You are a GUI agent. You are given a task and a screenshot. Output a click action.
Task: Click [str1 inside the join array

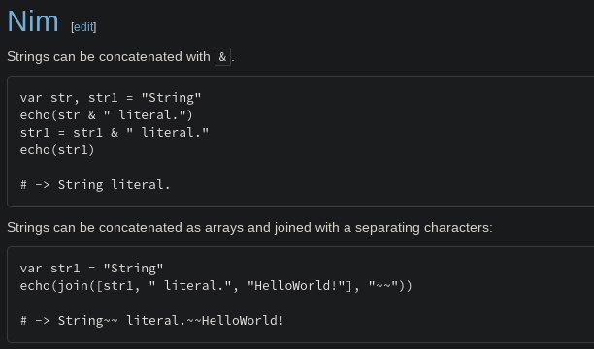coord(115,286)
